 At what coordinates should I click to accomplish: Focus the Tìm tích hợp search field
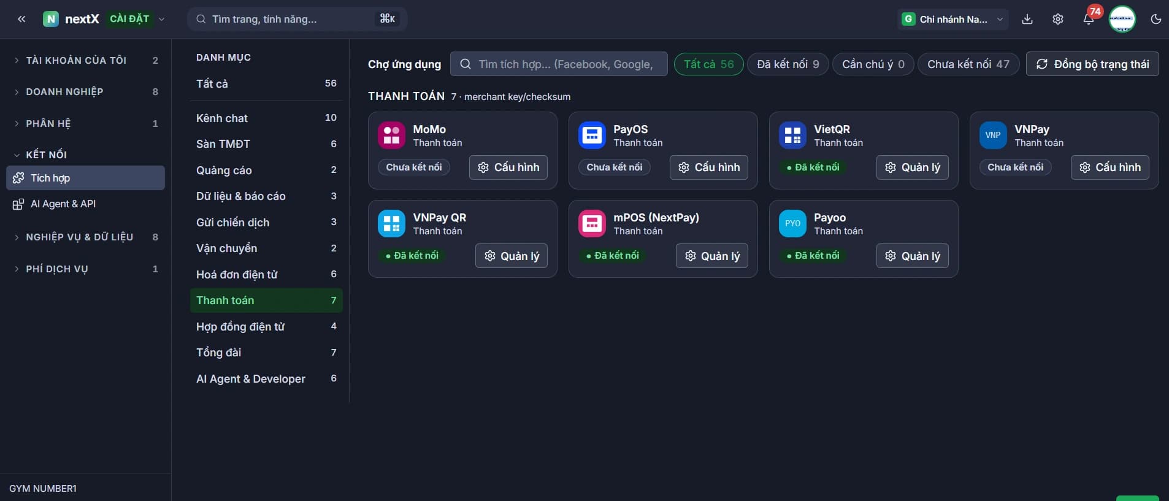tap(559, 64)
